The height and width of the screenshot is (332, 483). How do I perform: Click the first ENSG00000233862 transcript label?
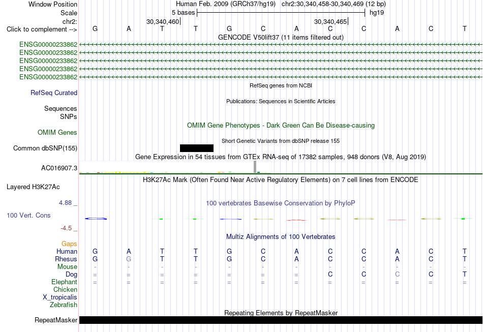[48, 45]
